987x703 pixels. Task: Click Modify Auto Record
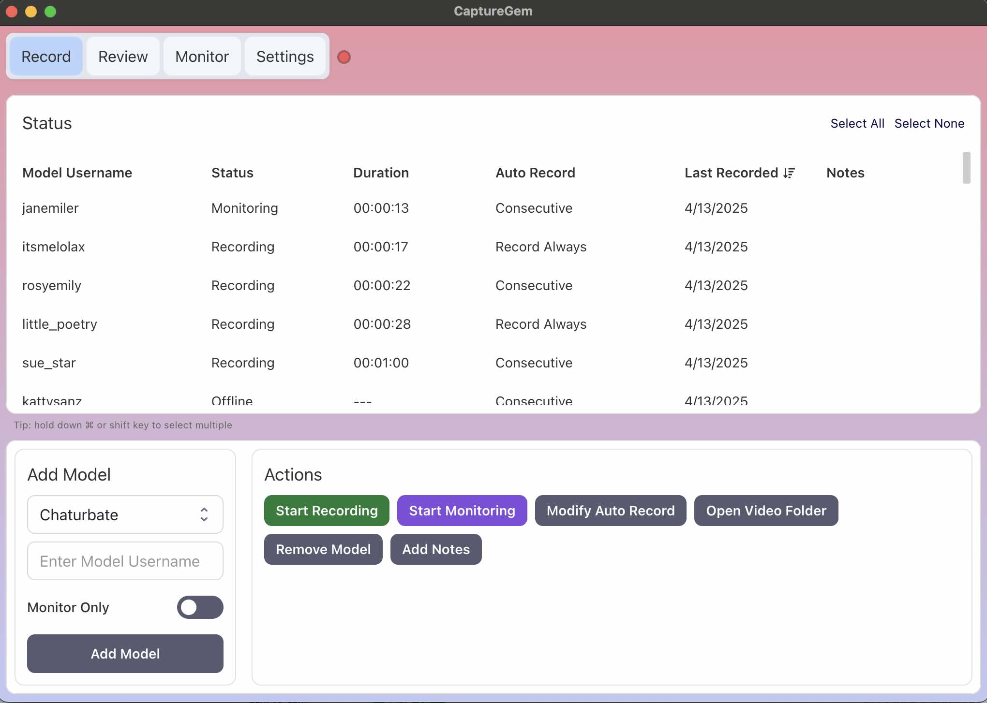[x=610, y=511]
